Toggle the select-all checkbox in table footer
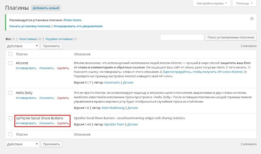Image resolution: width=261 pixels, height=154 pixels. tap(11, 134)
